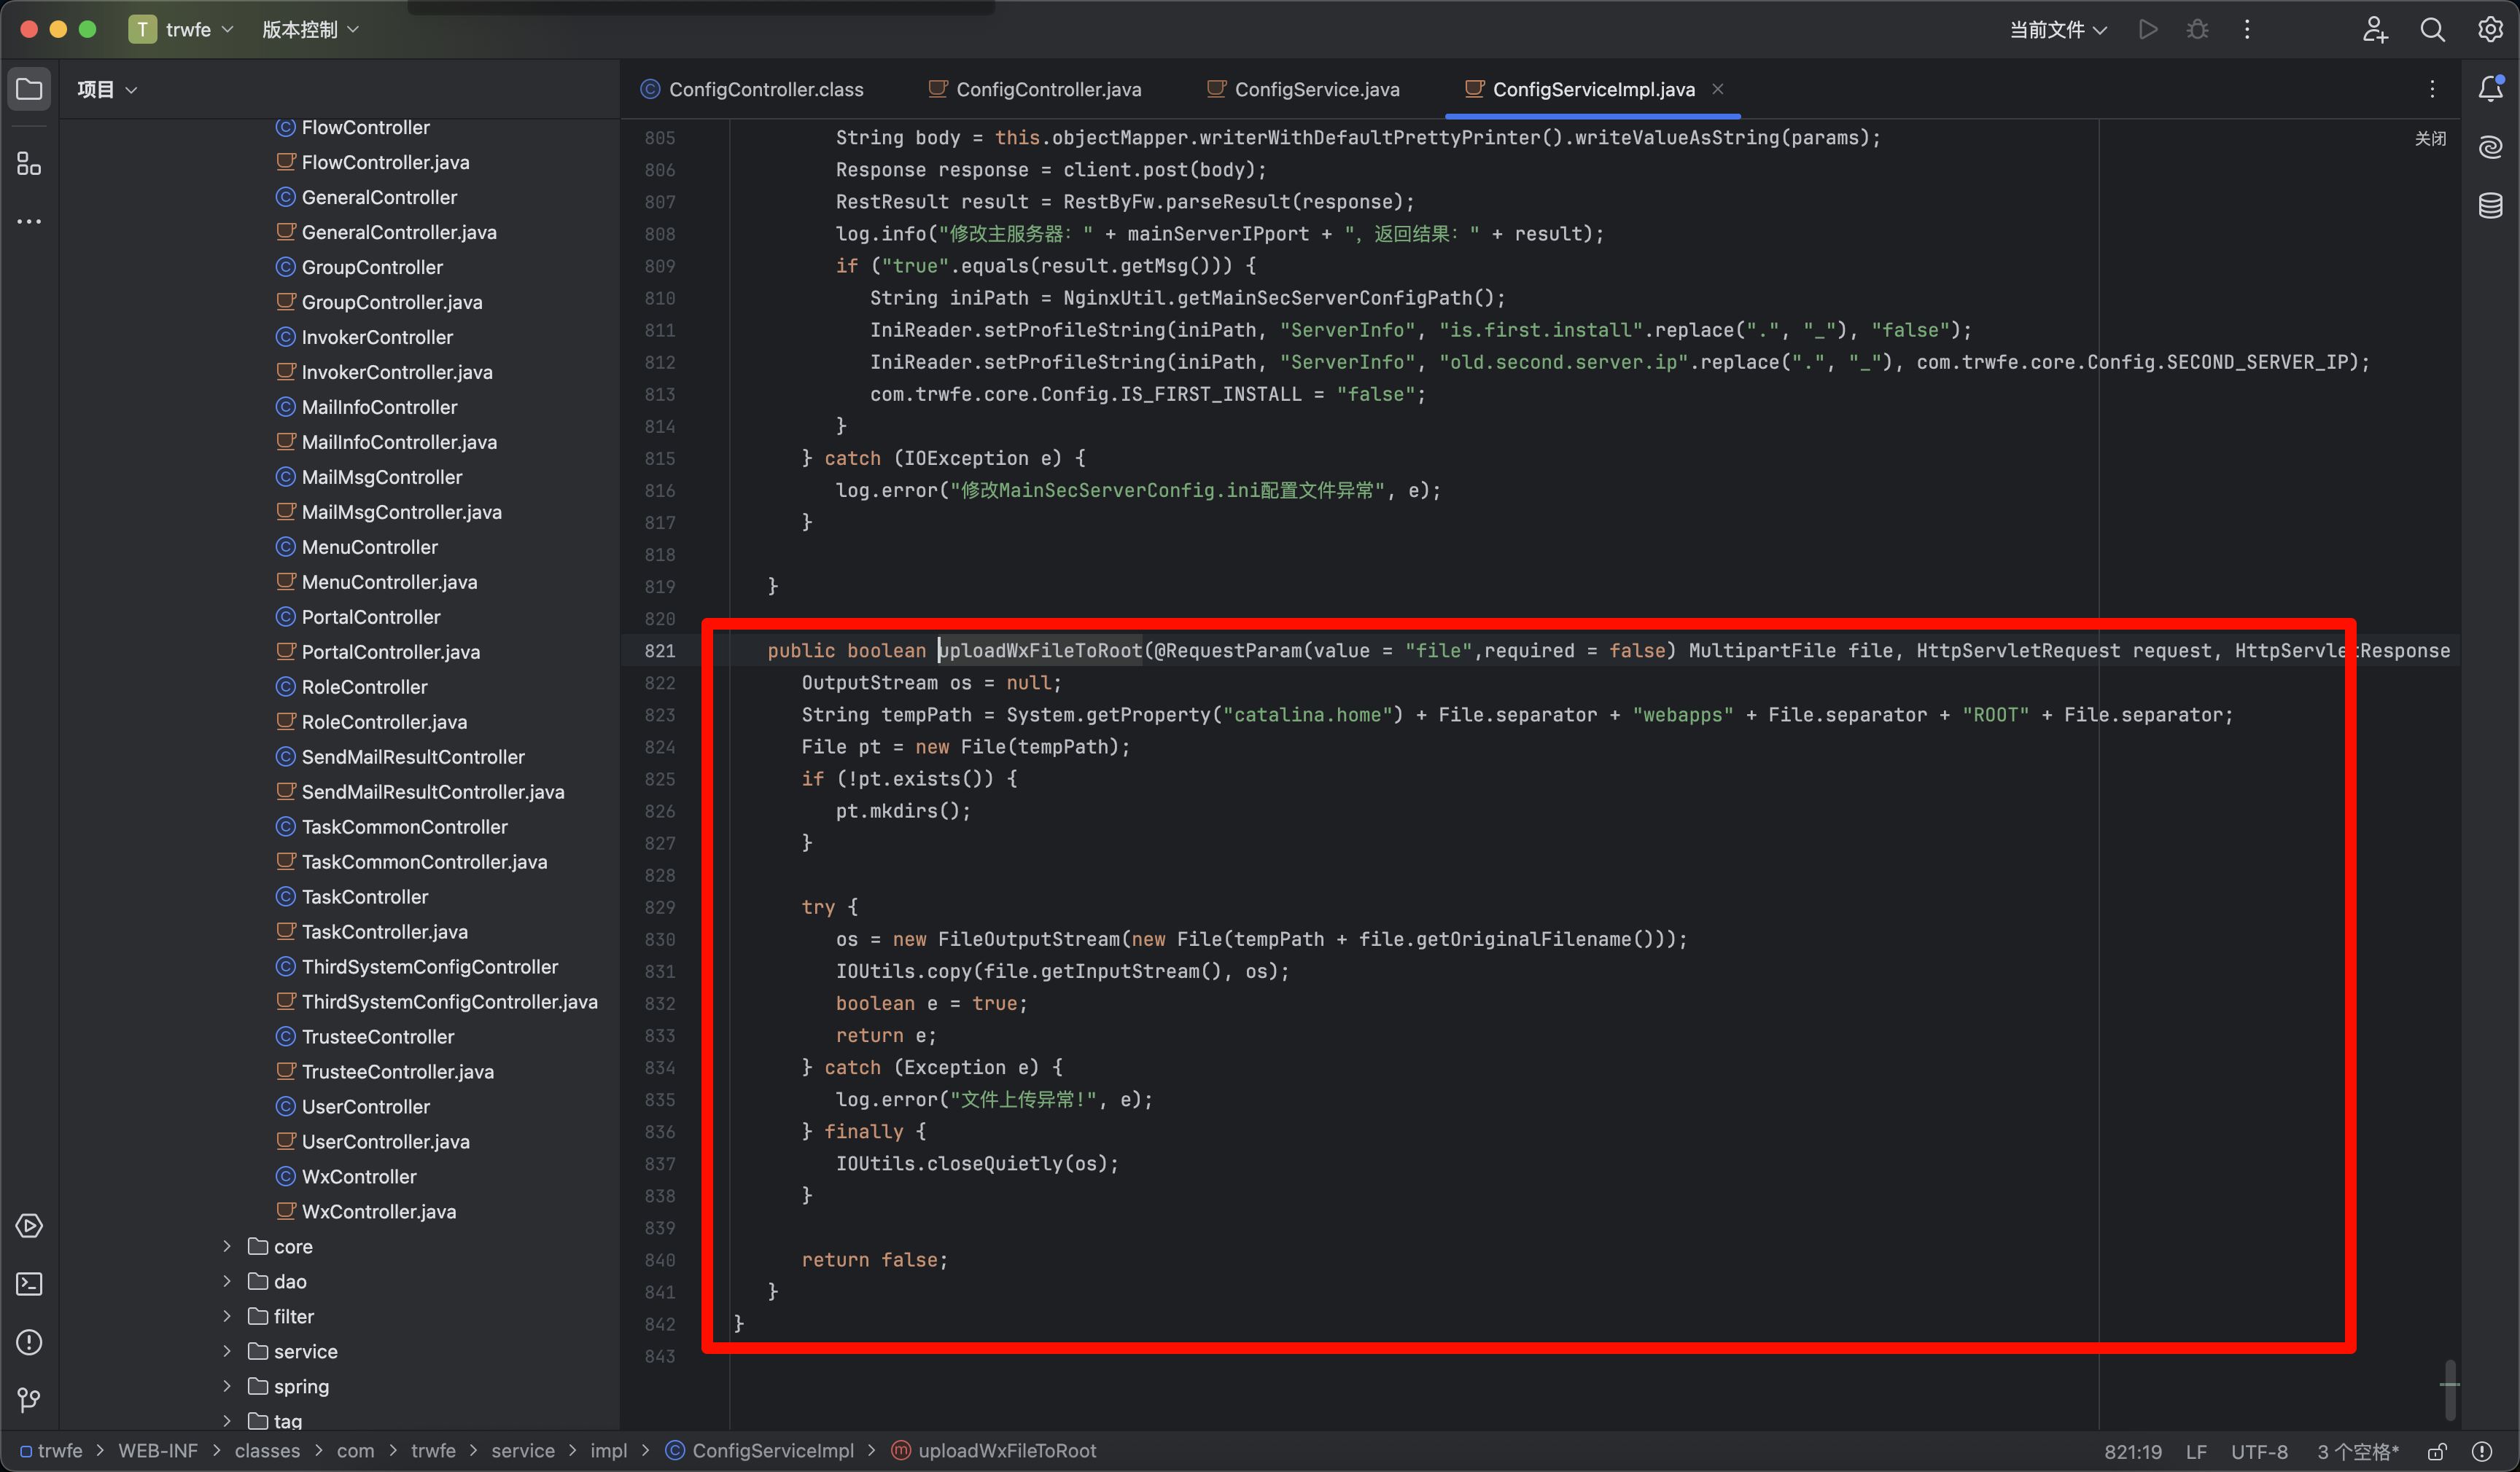Switch to ConfigService.java tab
This screenshot has width=2520, height=1472.
pyautogui.click(x=1316, y=89)
